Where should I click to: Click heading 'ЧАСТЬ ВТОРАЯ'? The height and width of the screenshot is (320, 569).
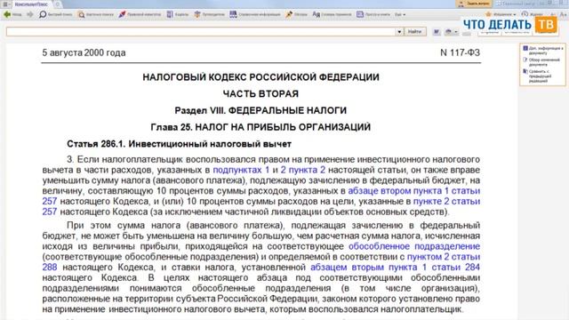click(260, 93)
